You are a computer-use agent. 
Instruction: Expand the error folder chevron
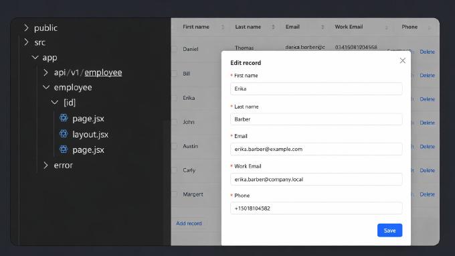coord(45,165)
